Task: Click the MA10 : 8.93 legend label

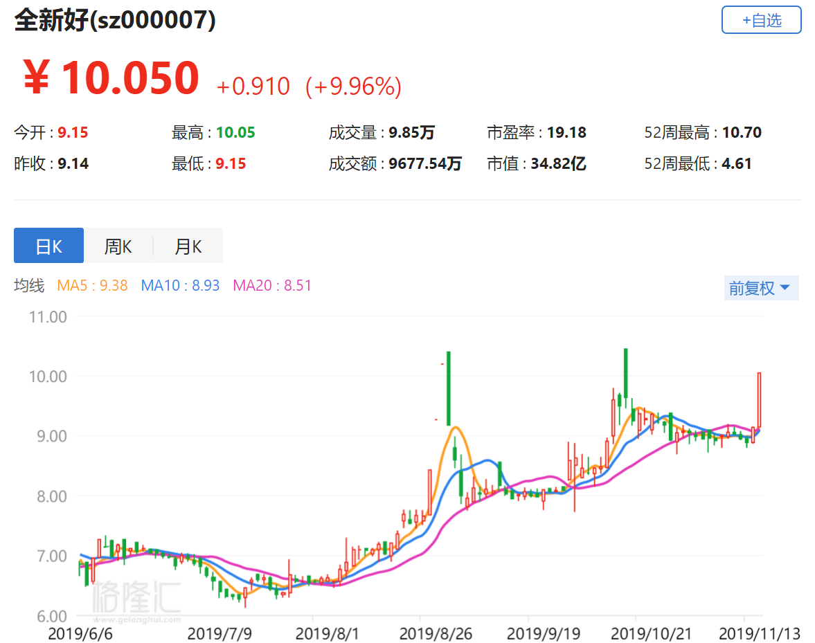Action: [180, 285]
